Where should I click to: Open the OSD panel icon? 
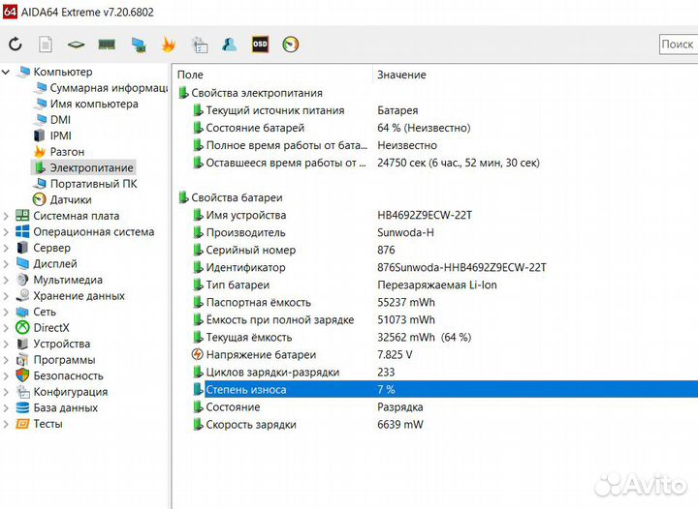(x=260, y=45)
